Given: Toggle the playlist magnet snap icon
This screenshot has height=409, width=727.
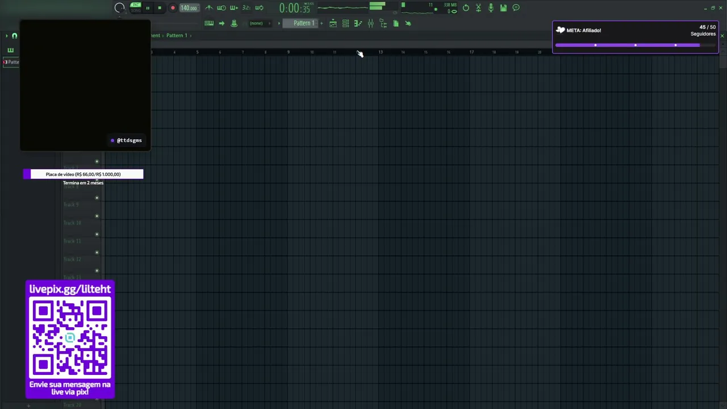Looking at the screenshot, I should point(14,36).
